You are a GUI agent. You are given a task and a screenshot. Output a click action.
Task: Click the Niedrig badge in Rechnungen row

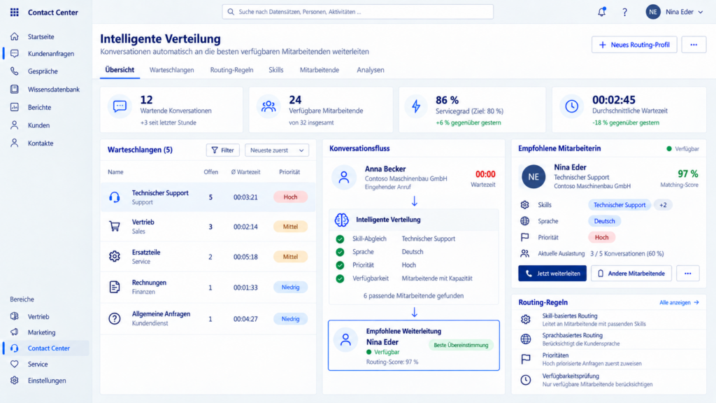(x=290, y=287)
